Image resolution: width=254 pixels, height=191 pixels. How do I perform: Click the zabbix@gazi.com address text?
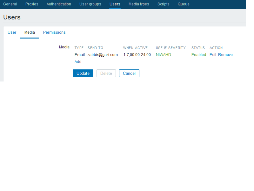(103, 55)
